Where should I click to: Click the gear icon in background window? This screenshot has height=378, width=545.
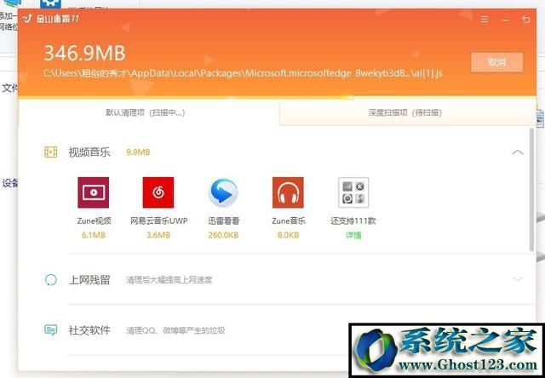click(x=50, y=4)
